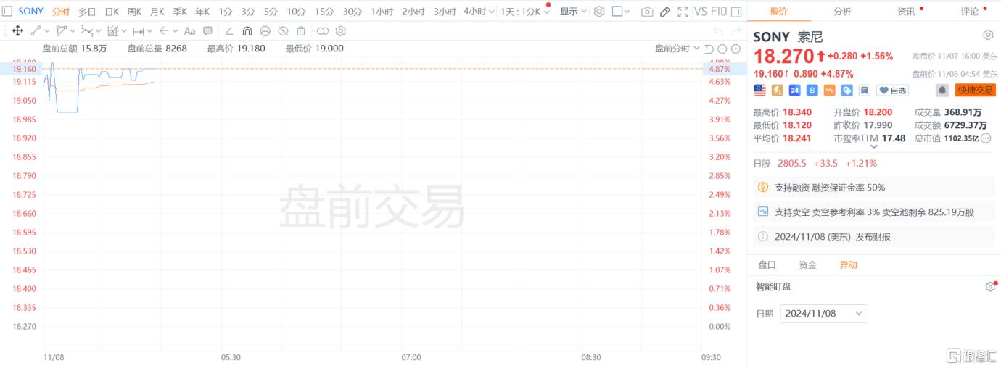Screen dimensions: 1001x368
Task: Open the 分析 analysis tab
Action: (842, 12)
